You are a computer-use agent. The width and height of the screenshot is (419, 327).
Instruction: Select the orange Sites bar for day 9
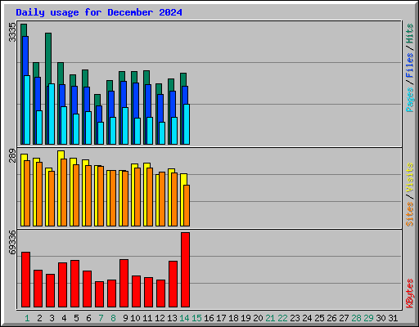(x=125, y=199)
